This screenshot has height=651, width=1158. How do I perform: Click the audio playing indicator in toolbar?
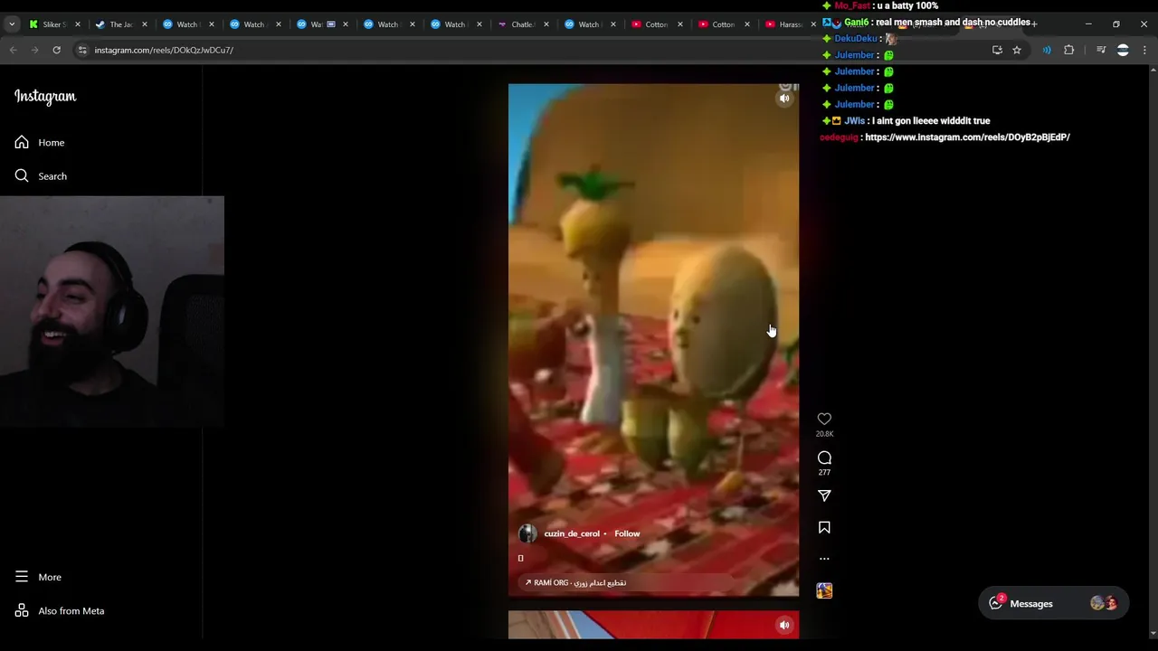[x=1047, y=50]
